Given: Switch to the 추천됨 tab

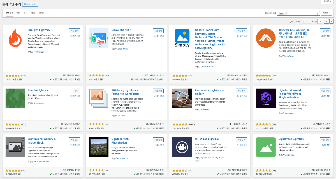Looking at the screenshot, I should [33, 13].
